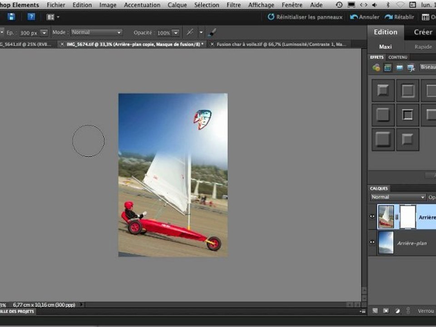This screenshot has height=327, width=436.
Task: Click the macOS Time Machine menu bar icon
Action: 339,5
